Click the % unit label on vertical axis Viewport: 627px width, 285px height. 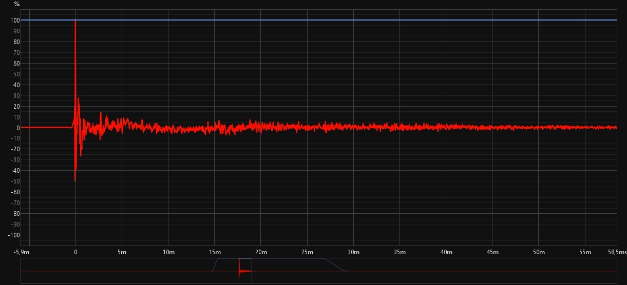click(17, 4)
